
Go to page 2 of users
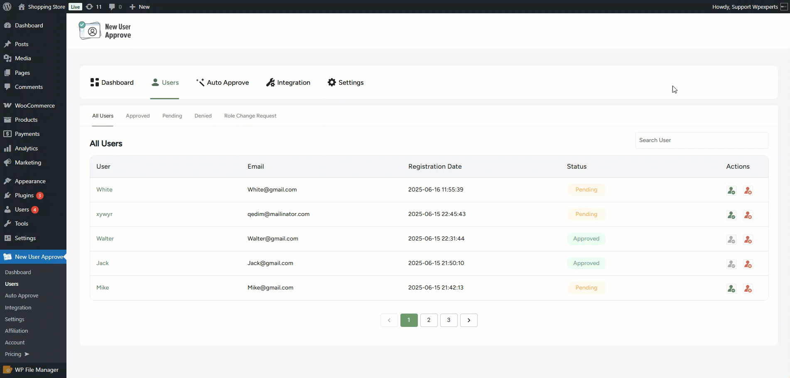coord(429,320)
